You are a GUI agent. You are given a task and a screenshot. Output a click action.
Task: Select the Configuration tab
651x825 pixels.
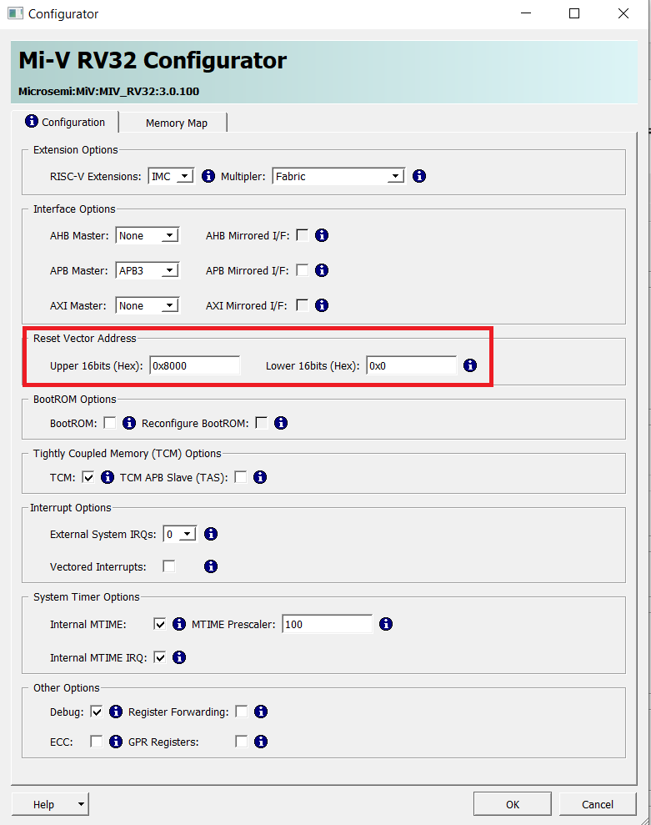pyautogui.click(x=66, y=122)
